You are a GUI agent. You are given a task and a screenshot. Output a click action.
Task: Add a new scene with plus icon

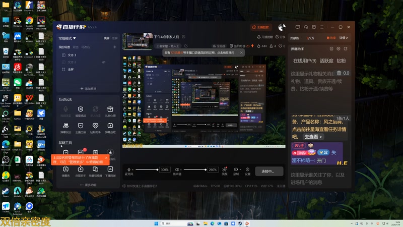115,47
